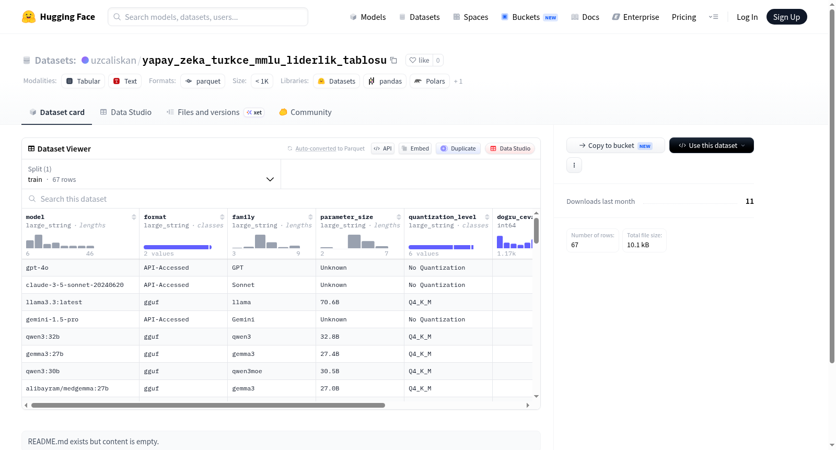836x450 pixels.
Task: Select the Polars library tag
Action: pyautogui.click(x=430, y=81)
